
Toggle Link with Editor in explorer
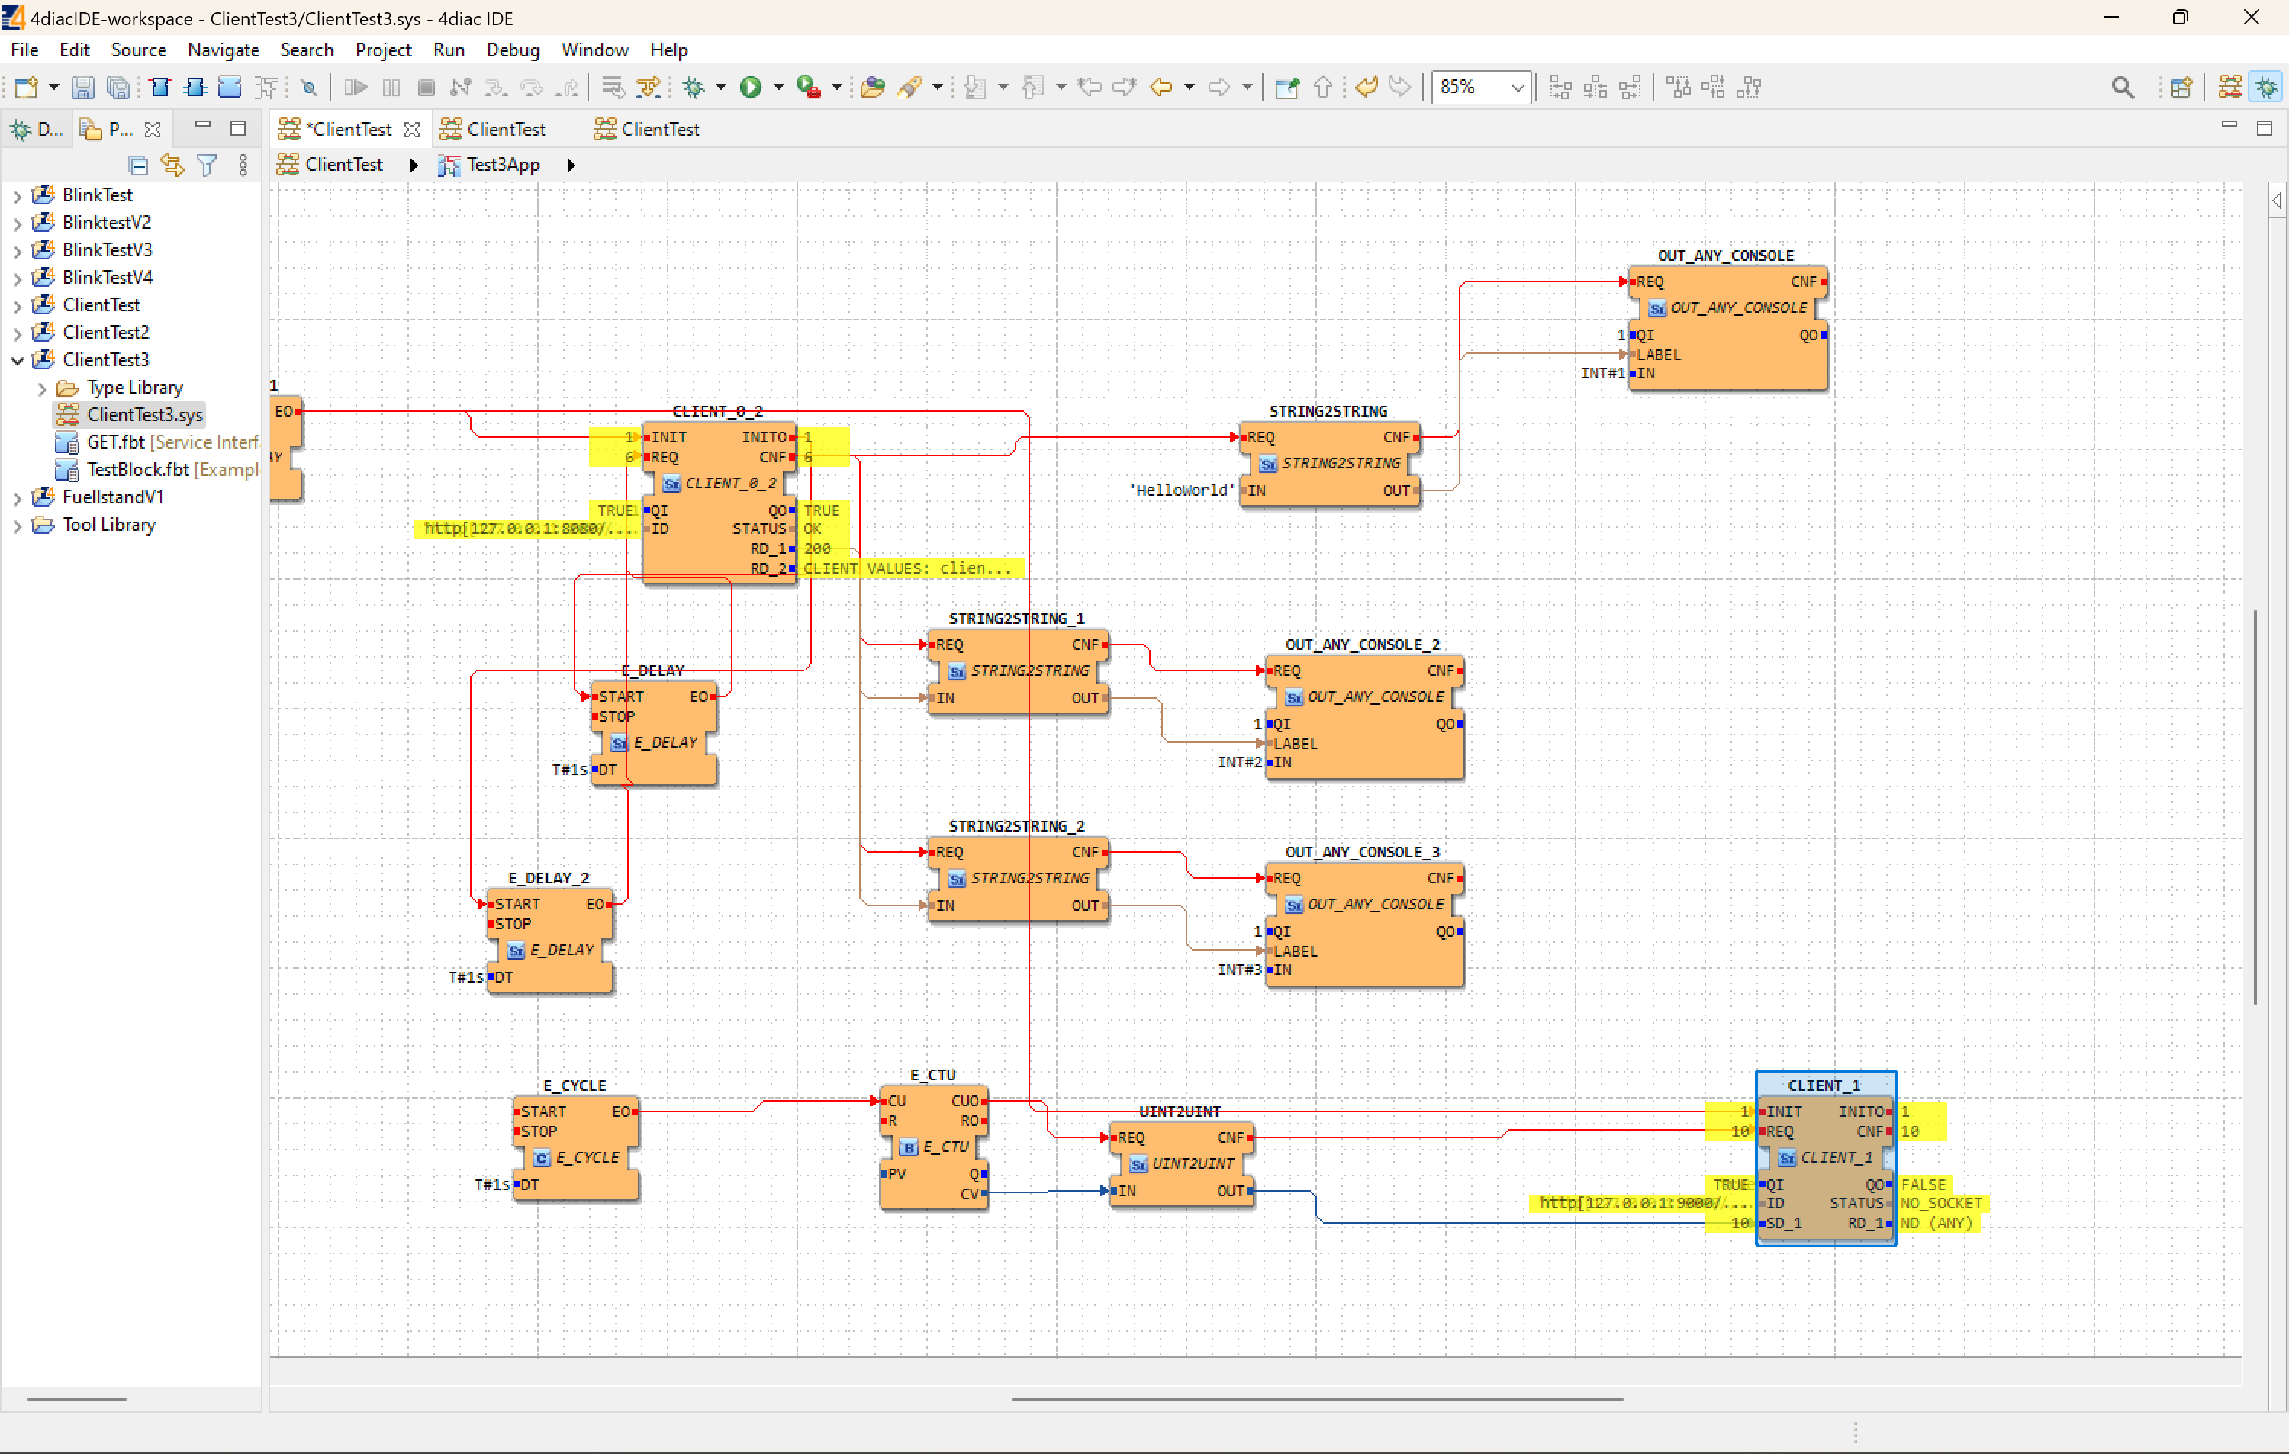172,166
